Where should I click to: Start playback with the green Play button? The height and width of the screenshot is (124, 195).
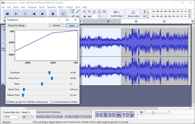pyautogui.click(x=16, y=14)
